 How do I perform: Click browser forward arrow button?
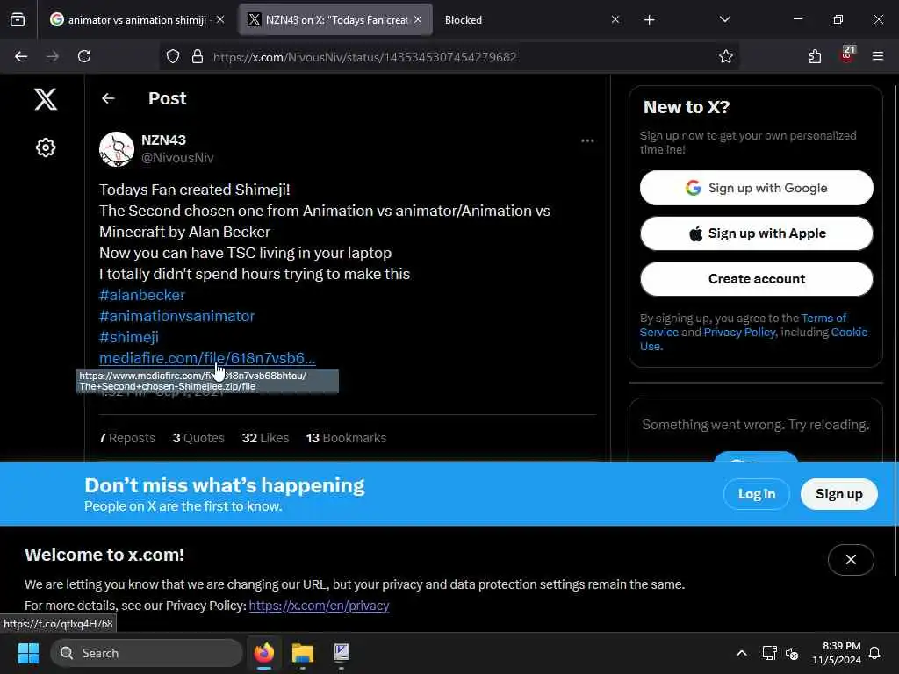coord(52,56)
